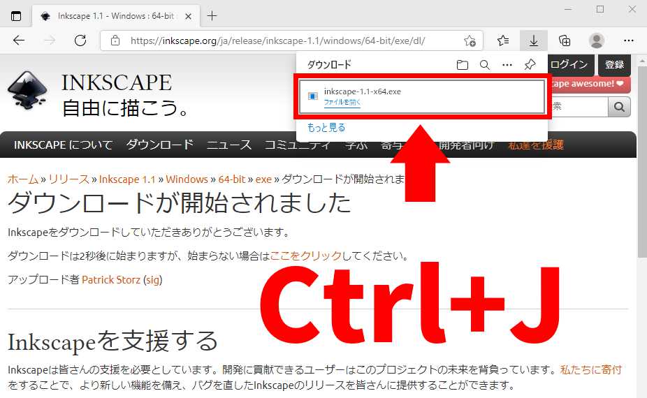Open the Favorites list icon
The image size is (647, 398).
click(503, 40)
